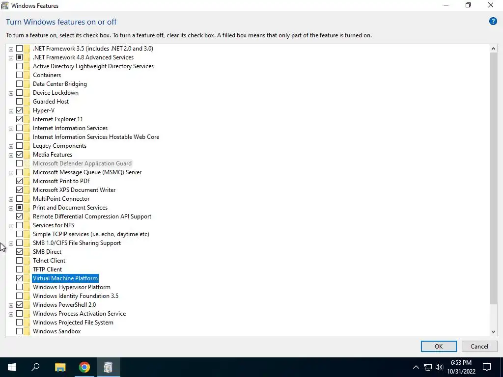Open File Explorer from the taskbar
503x377 pixels.
click(x=60, y=367)
